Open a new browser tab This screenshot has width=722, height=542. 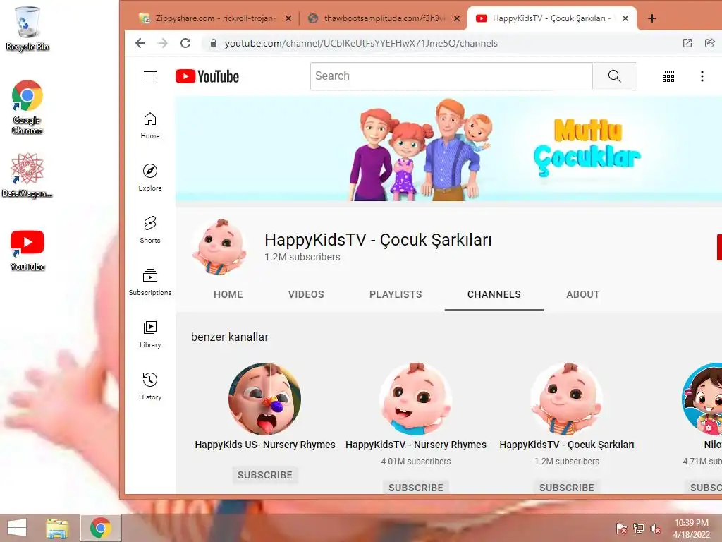tap(652, 18)
